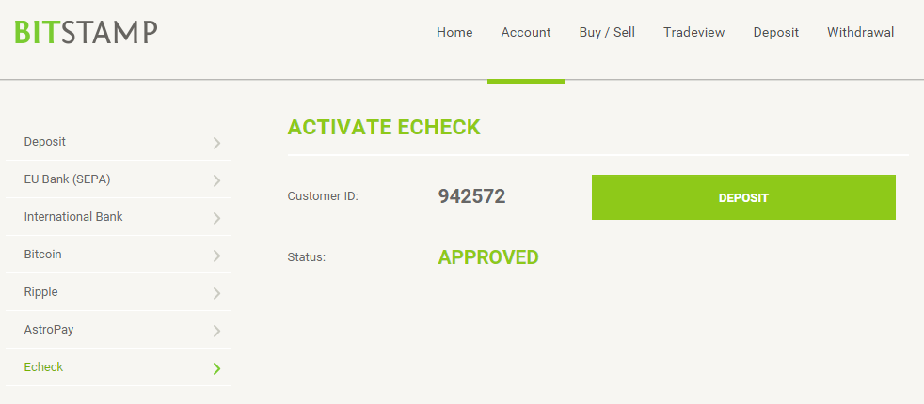Image resolution: width=924 pixels, height=404 pixels.
Task: Click the chevron arrow beside AstroPay
Action: (216, 331)
